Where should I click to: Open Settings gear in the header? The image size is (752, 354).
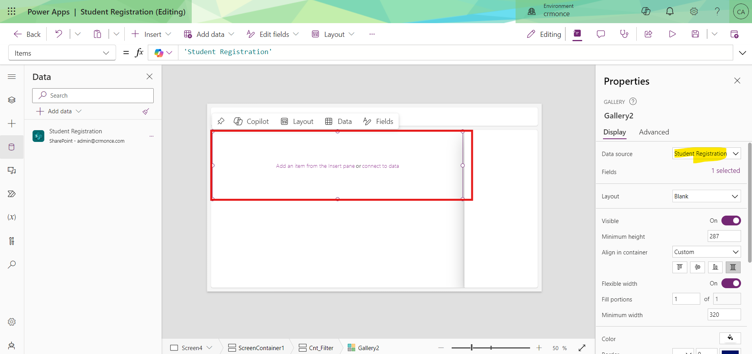[694, 11]
